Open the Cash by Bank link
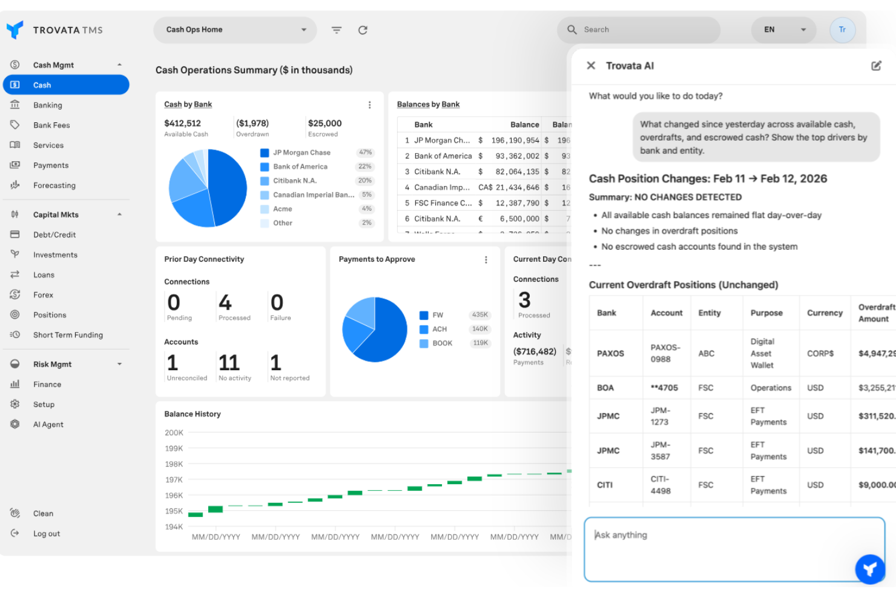Screen dimensions: 896x598 [x=188, y=104]
